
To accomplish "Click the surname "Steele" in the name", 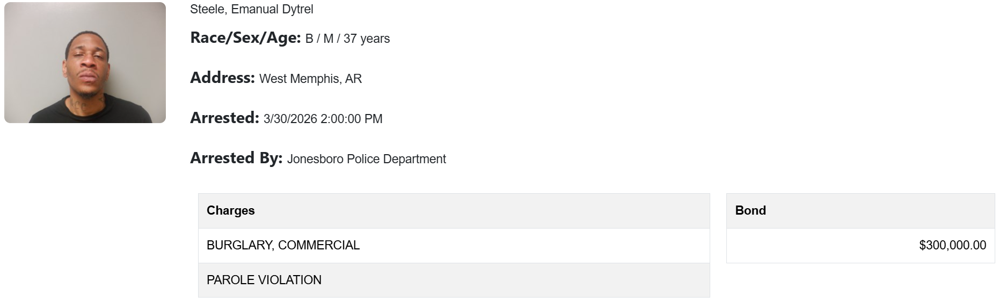I will 207,9.
